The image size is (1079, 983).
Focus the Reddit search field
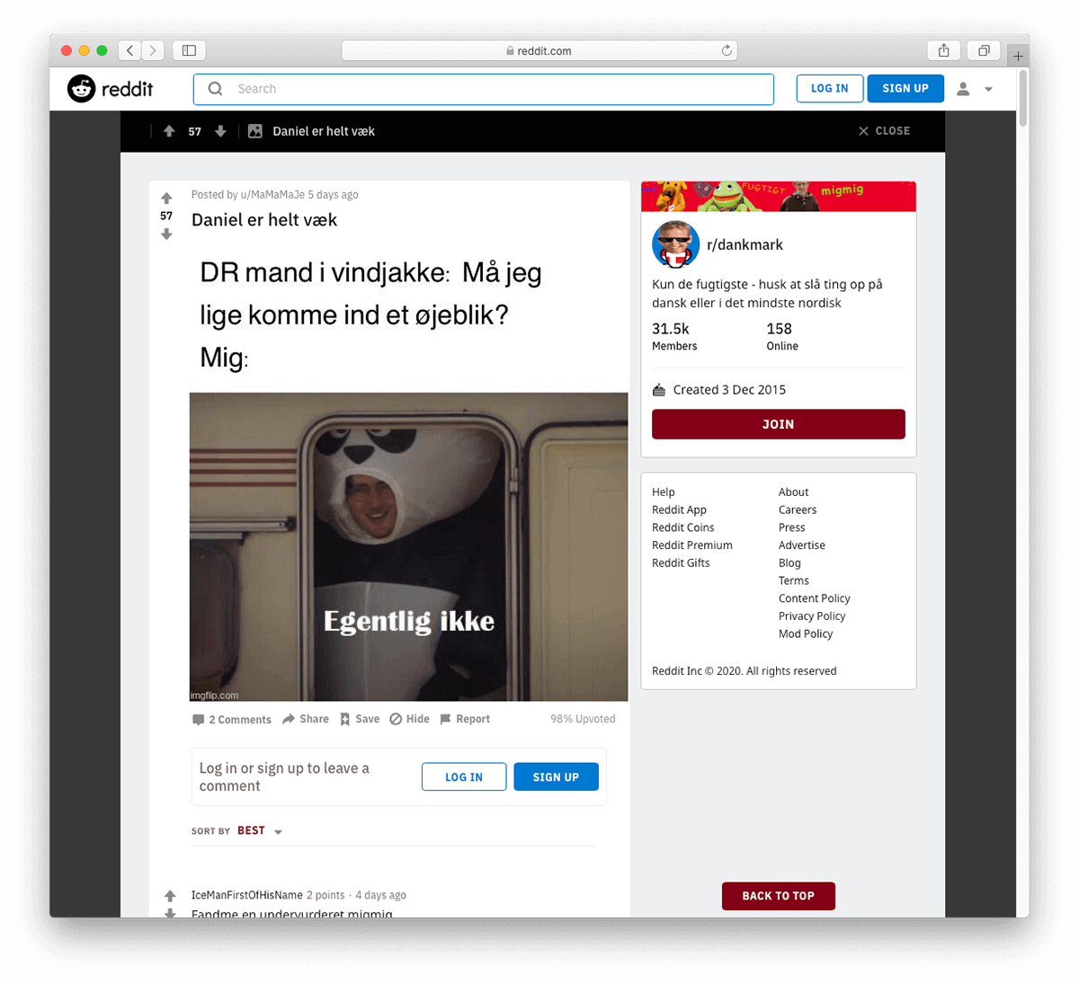[484, 89]
